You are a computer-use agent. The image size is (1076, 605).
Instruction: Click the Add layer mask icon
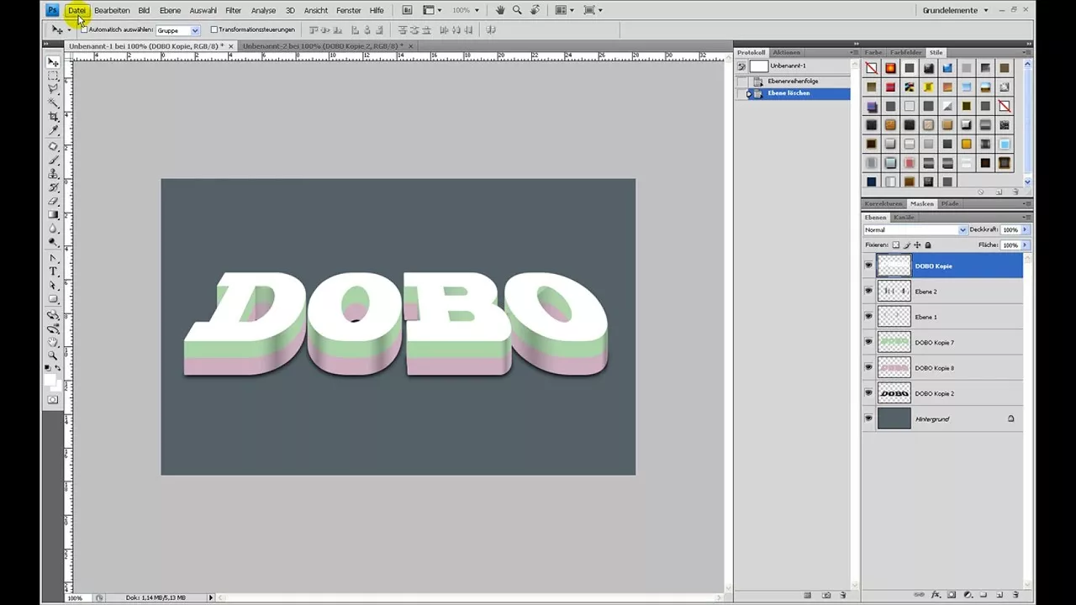[952, 595]
